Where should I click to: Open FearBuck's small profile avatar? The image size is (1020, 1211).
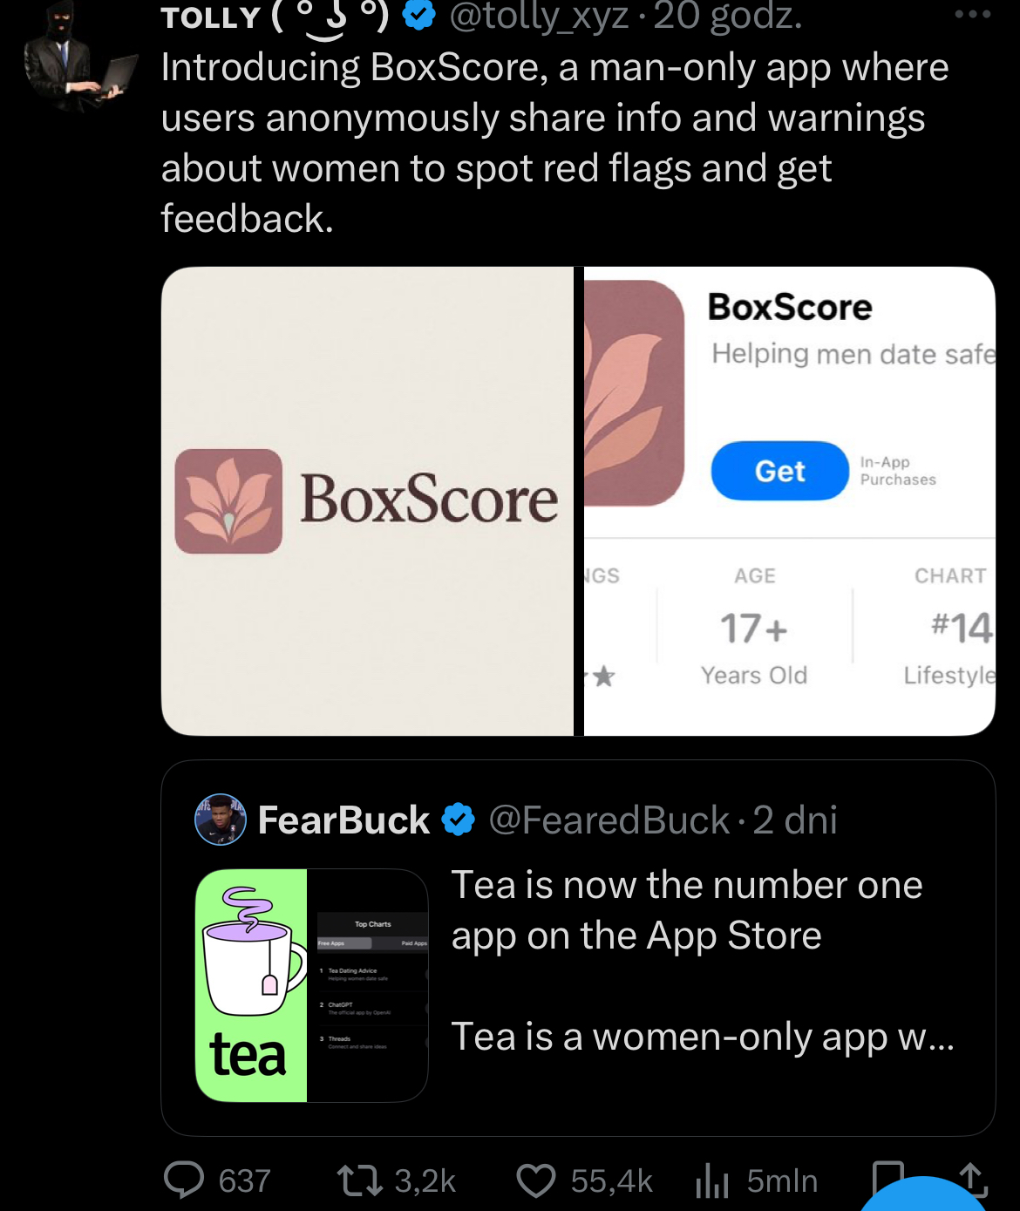[221, 820]
